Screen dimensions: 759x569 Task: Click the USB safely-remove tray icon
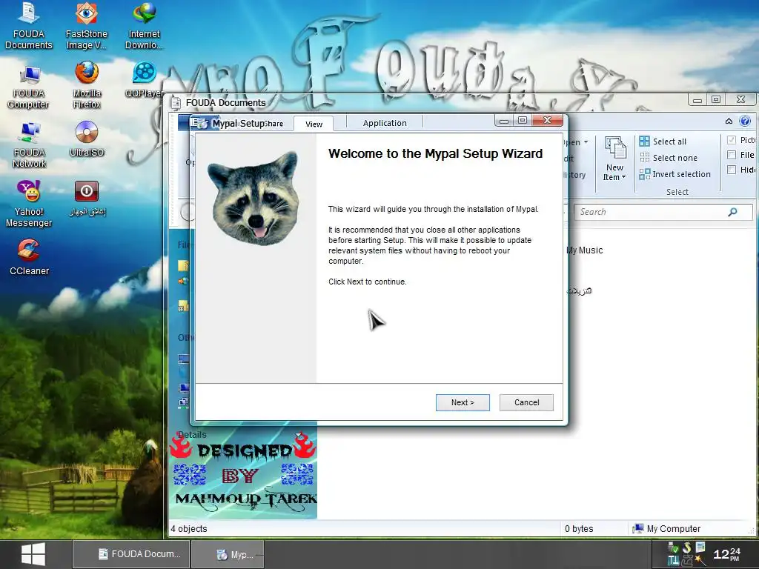[x=673, y=548]
